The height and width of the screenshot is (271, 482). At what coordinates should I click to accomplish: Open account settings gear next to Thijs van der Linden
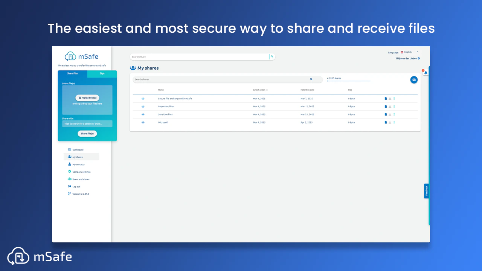(418, 58)
